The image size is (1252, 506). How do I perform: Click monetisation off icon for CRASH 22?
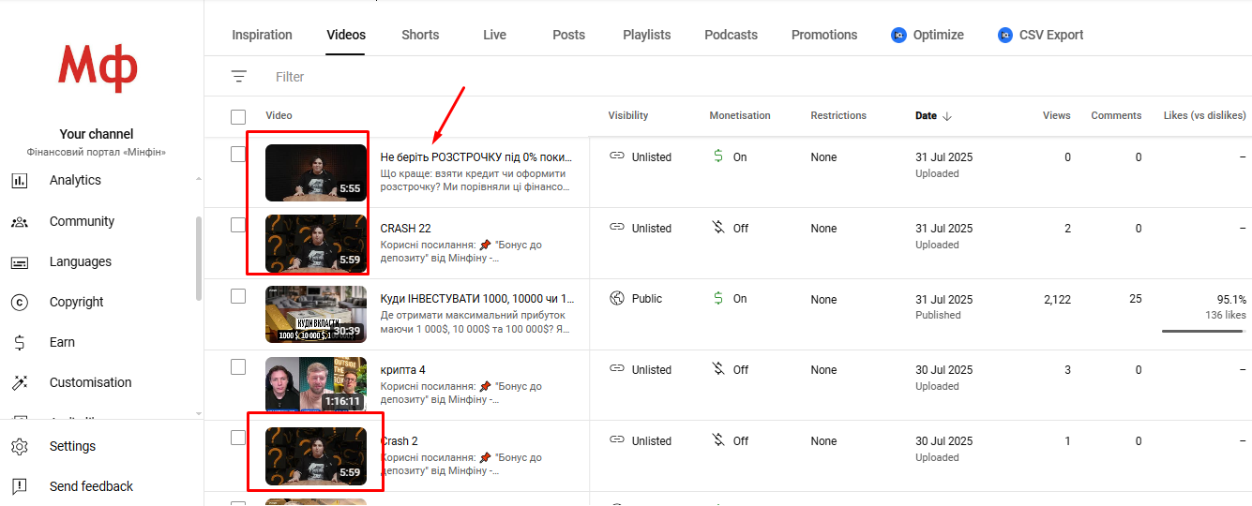point(717,228)
